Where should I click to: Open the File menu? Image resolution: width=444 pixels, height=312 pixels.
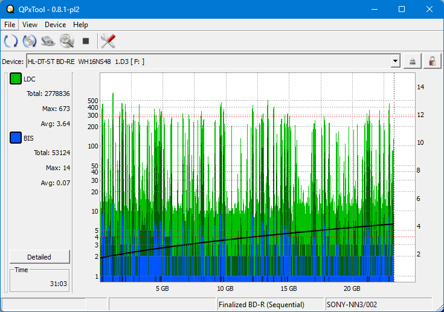click(x=10, y=25)
